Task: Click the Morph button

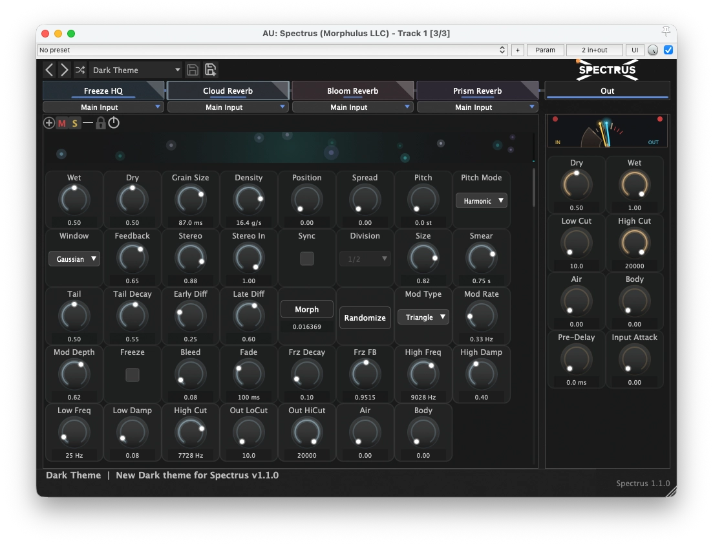Action: (x=306, y=309)
